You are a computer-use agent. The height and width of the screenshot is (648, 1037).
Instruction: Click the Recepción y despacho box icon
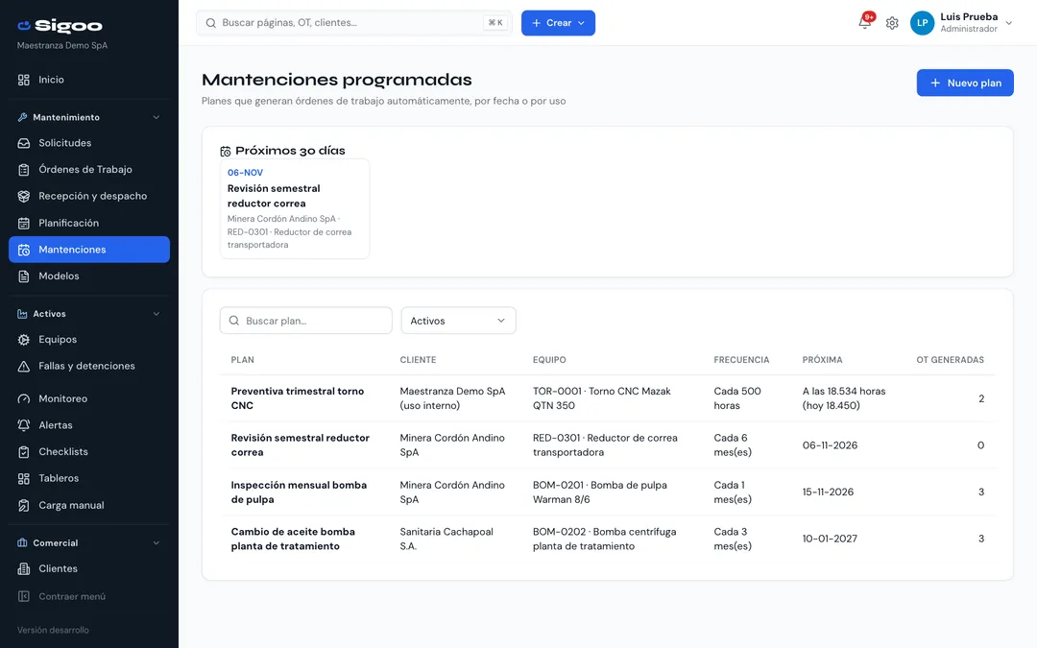pyautogui.click(x=24, y=197)
